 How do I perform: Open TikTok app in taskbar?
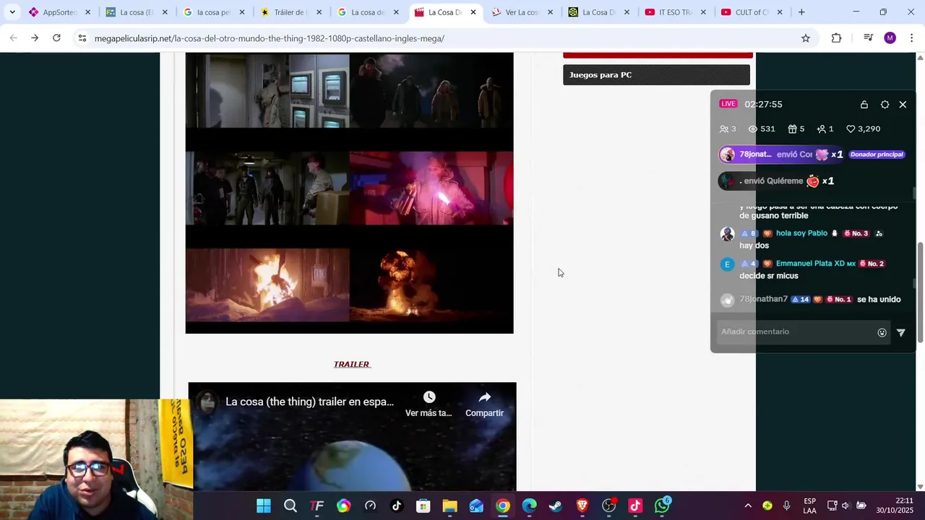click(397, 506)
